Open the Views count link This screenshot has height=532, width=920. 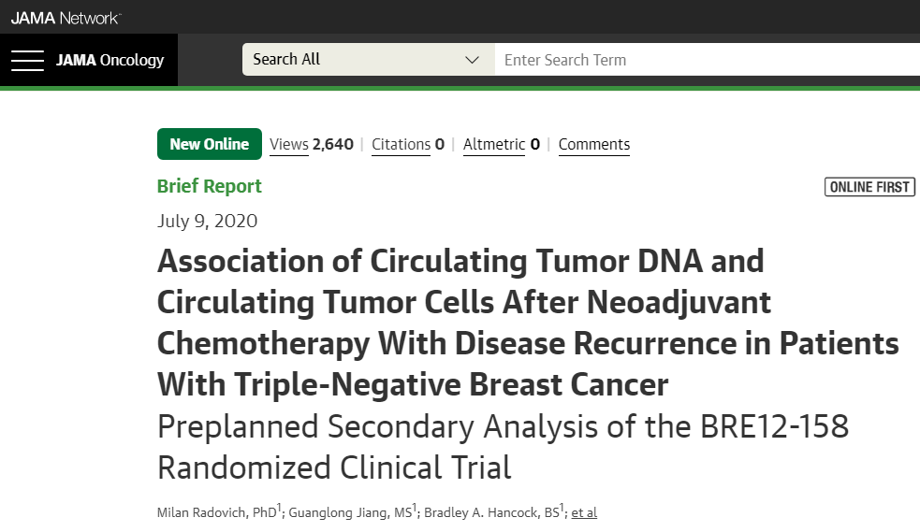(x=311, y=144)
